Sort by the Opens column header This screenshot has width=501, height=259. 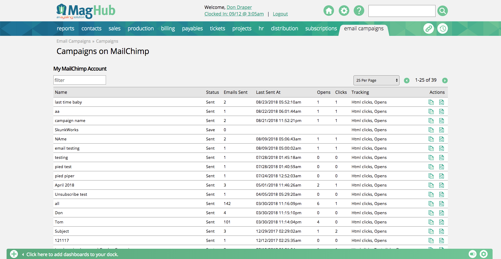coord(323,92)
